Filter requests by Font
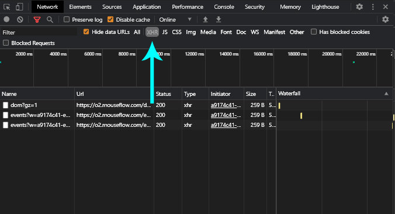The image size is (395, 214). 226,32
